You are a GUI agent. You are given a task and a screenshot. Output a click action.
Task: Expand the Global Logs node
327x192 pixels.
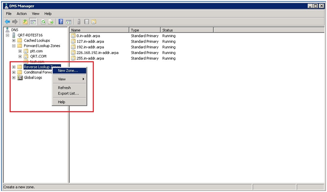click(x=14, y=78)
